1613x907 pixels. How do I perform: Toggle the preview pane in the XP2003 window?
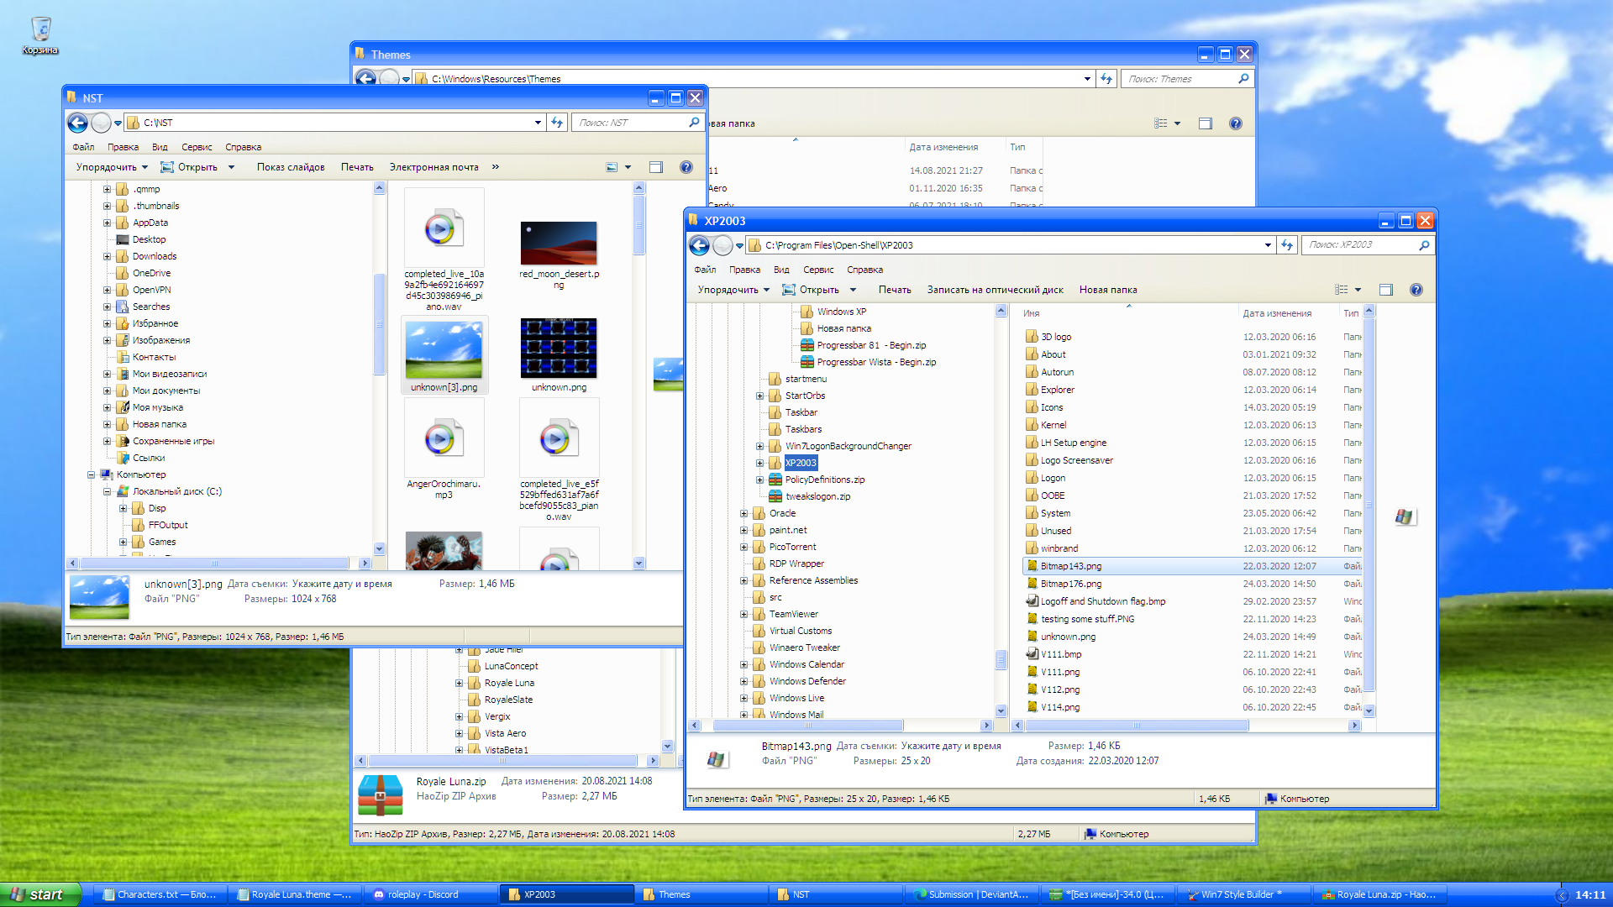coord(1385,289)
